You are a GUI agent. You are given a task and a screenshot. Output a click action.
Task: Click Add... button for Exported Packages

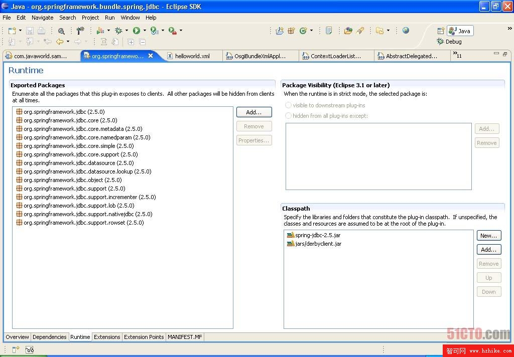[254, 112]
